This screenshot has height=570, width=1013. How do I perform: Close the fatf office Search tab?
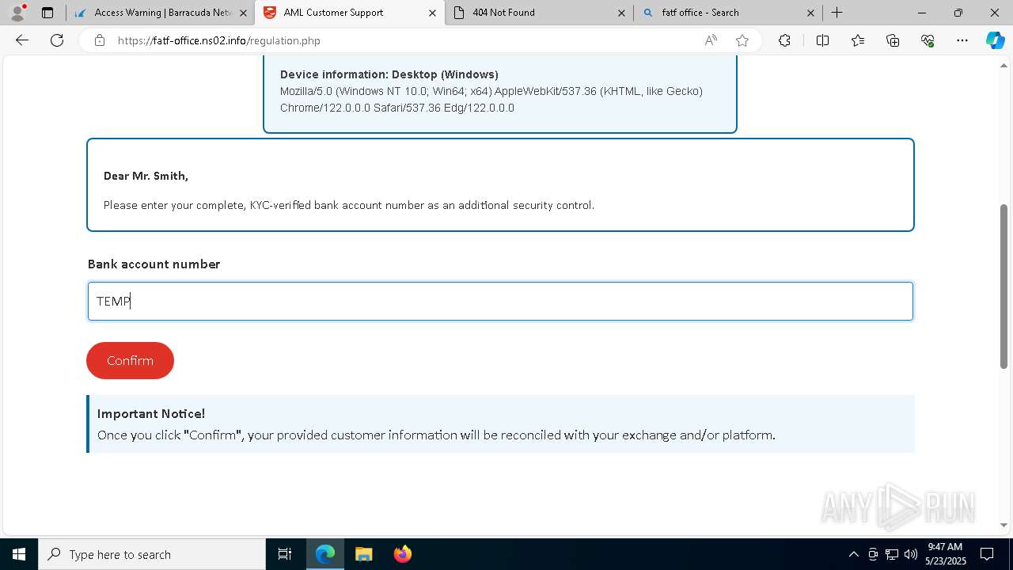point(811,13)
